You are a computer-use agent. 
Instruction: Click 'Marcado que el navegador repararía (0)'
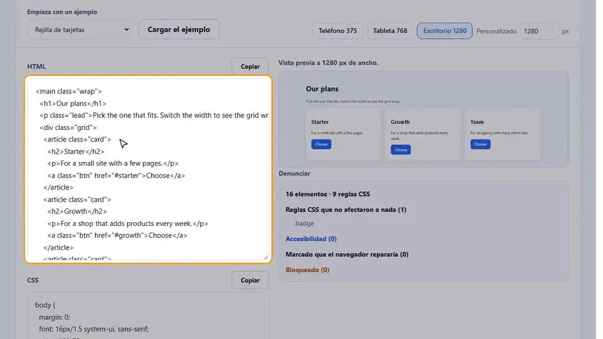click(x=347, y=254)
